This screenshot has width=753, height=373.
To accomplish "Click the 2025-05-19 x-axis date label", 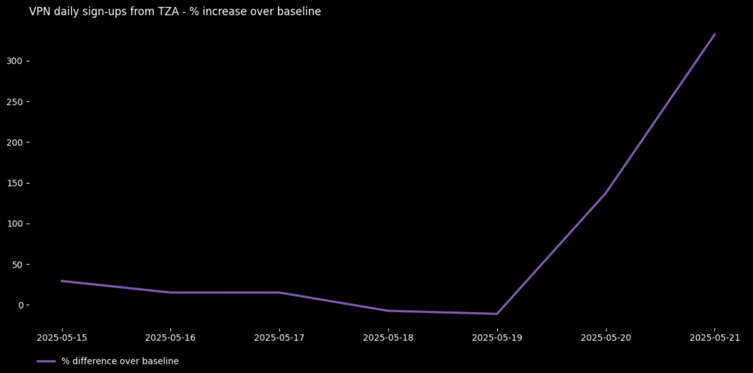I will point(497,338).
